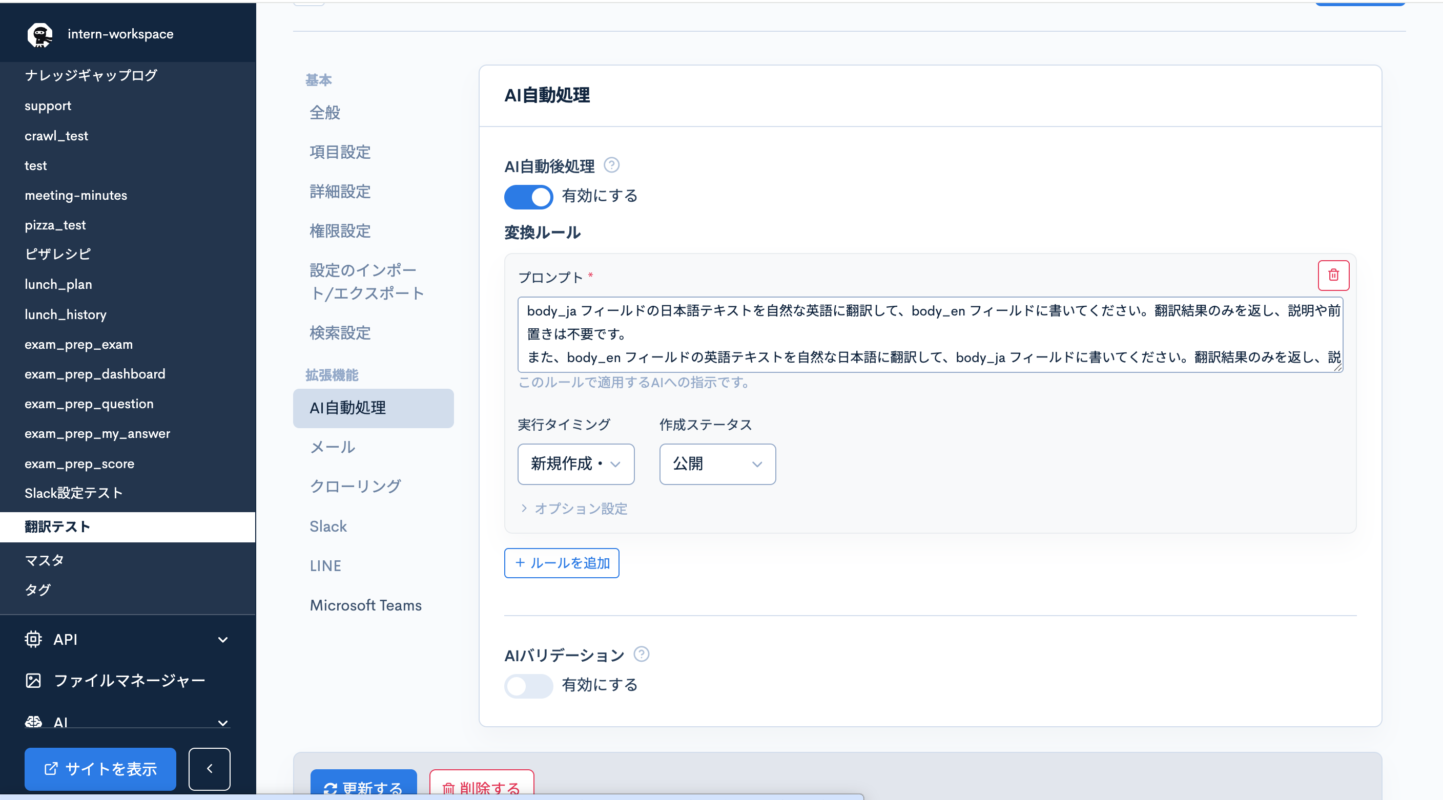Open the メール extension settings

(x=333, y=447)
